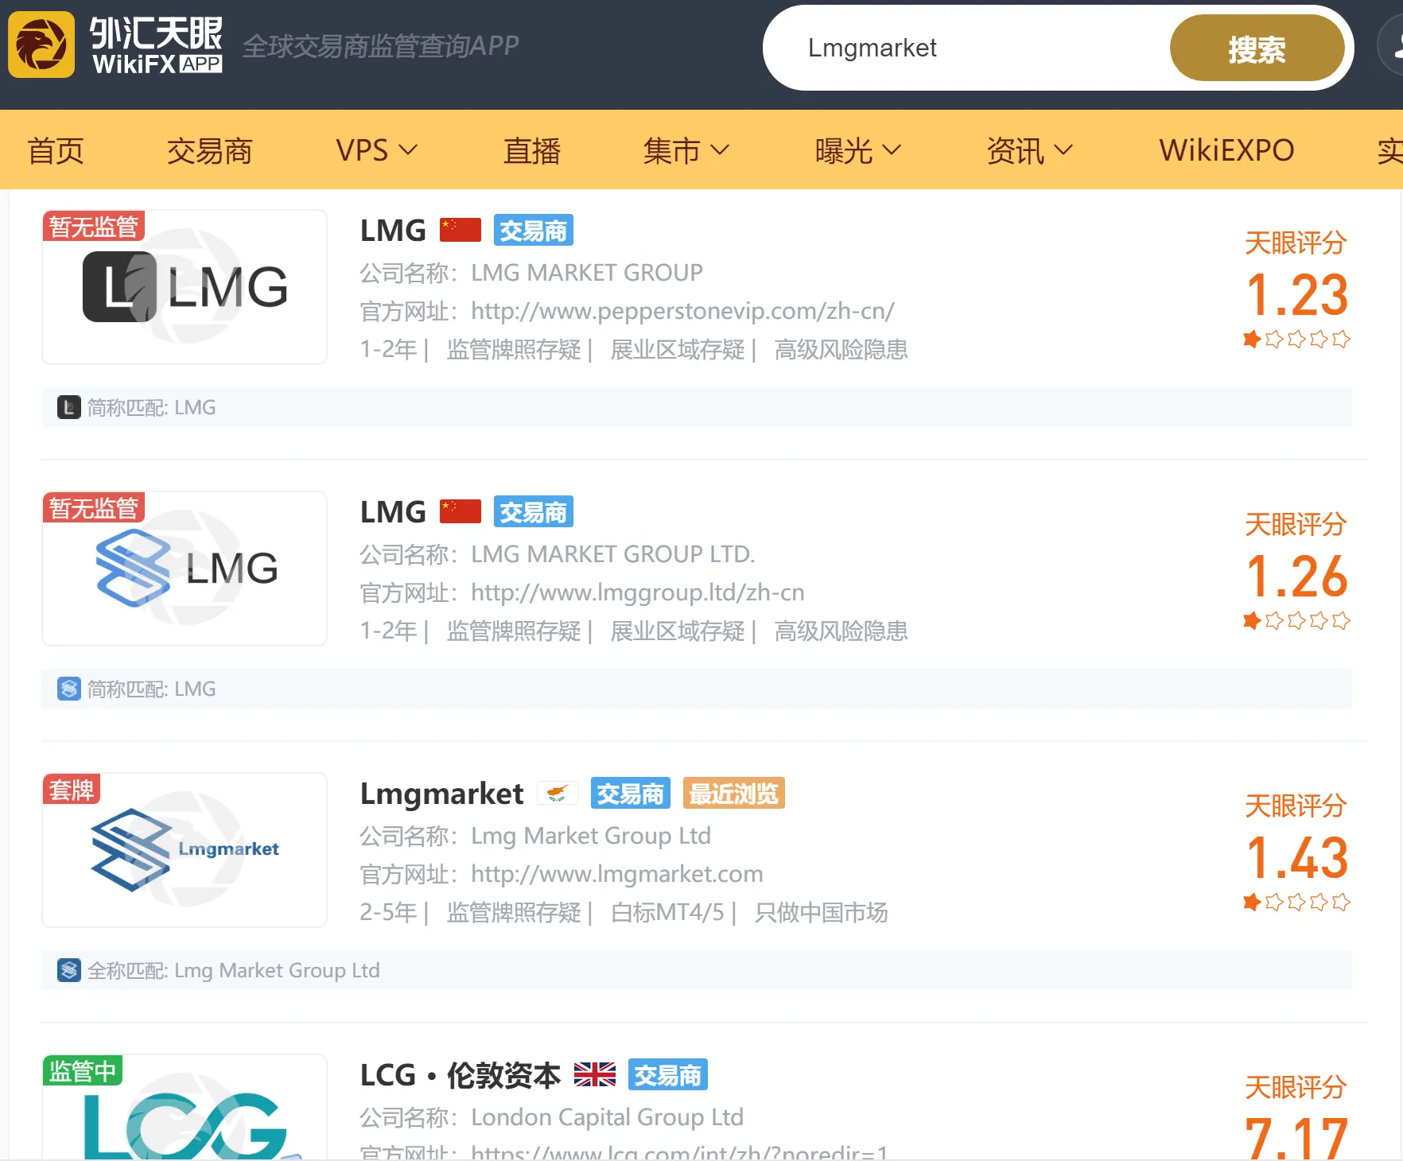The height and width of the screenshot is (1161, 1403).
Task: Go to the 首页 home tab
Action: point(56,150)
